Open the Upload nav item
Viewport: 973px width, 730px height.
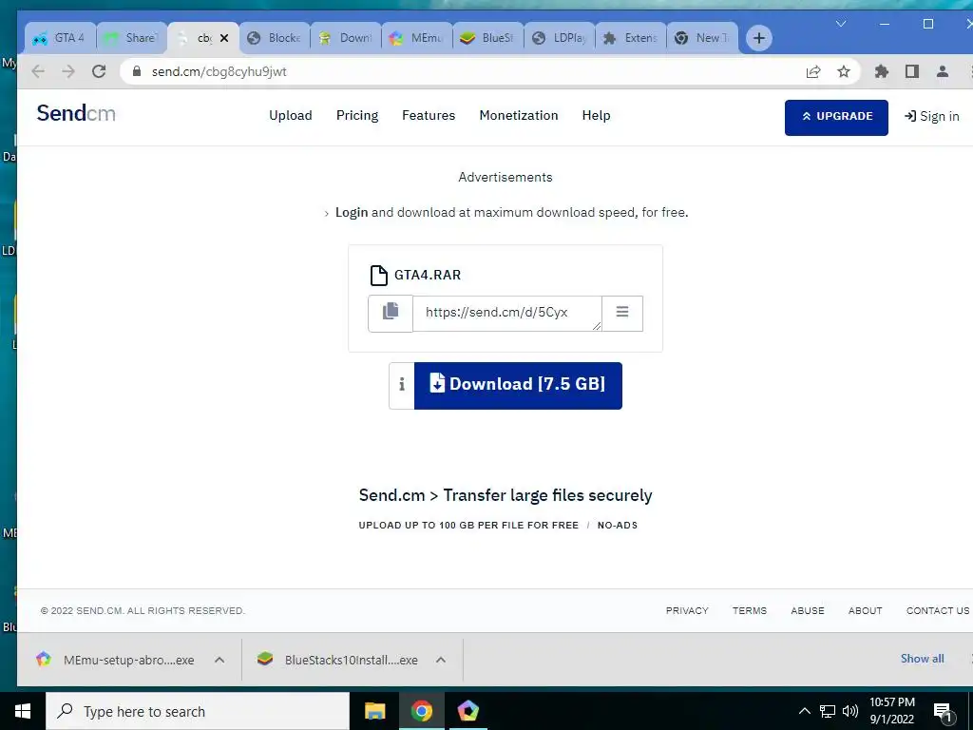[x=291, y=115]
